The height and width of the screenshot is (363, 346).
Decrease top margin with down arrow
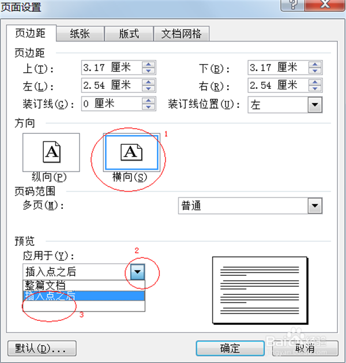148,70
